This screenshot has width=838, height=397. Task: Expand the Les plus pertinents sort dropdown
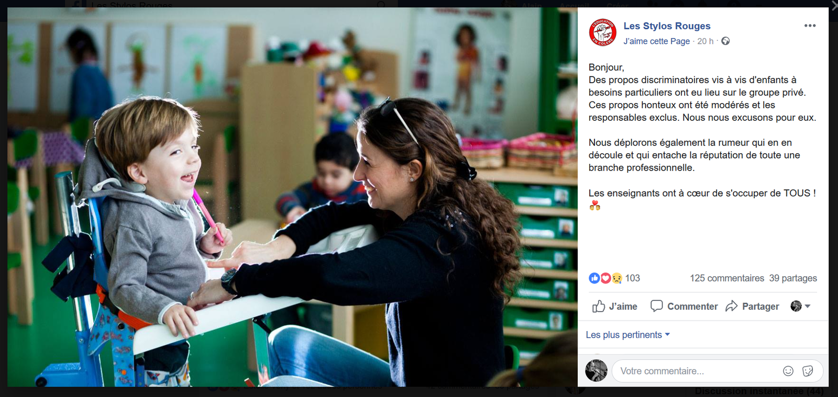pos(627,335)
